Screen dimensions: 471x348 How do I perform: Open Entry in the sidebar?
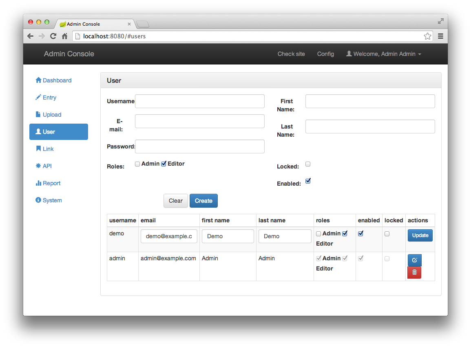pos(46,98)
